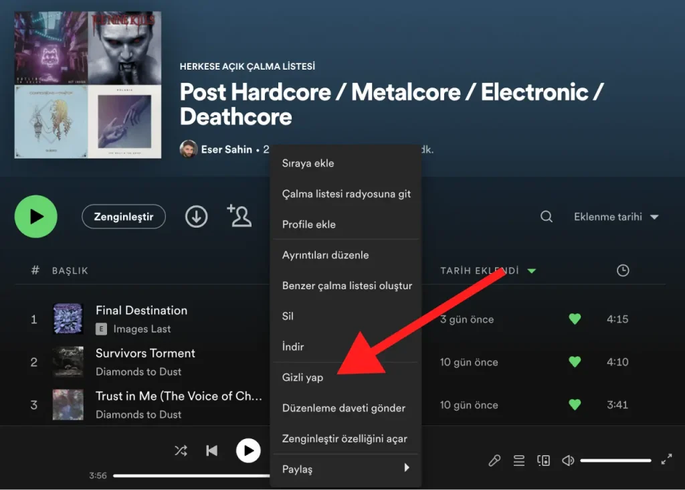Sort by the TARİH EKLENDİ column arrow
685x490 pixels.
[532, 270]
